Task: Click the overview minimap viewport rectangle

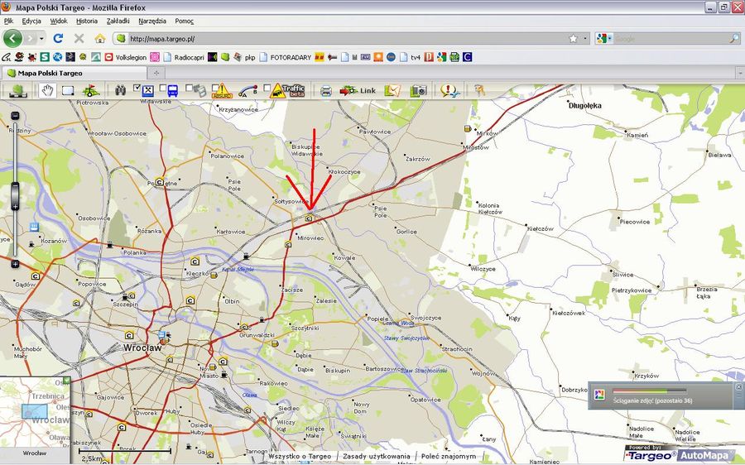Action: (35, 411)
